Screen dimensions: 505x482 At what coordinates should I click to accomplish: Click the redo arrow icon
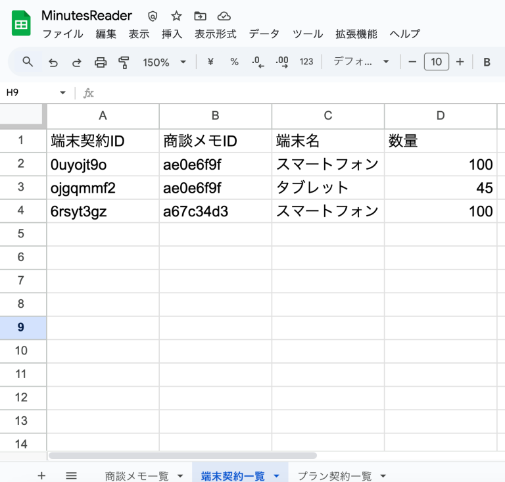[x=77, y=62]
